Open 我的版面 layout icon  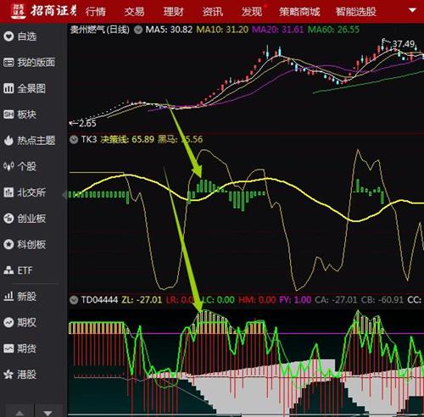pyautogui.click(x=8, y=62)
